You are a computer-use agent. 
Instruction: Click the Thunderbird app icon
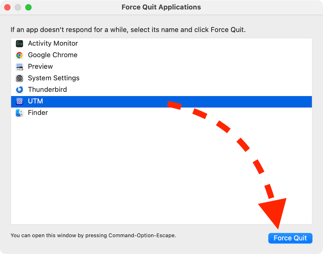[19, 90]
